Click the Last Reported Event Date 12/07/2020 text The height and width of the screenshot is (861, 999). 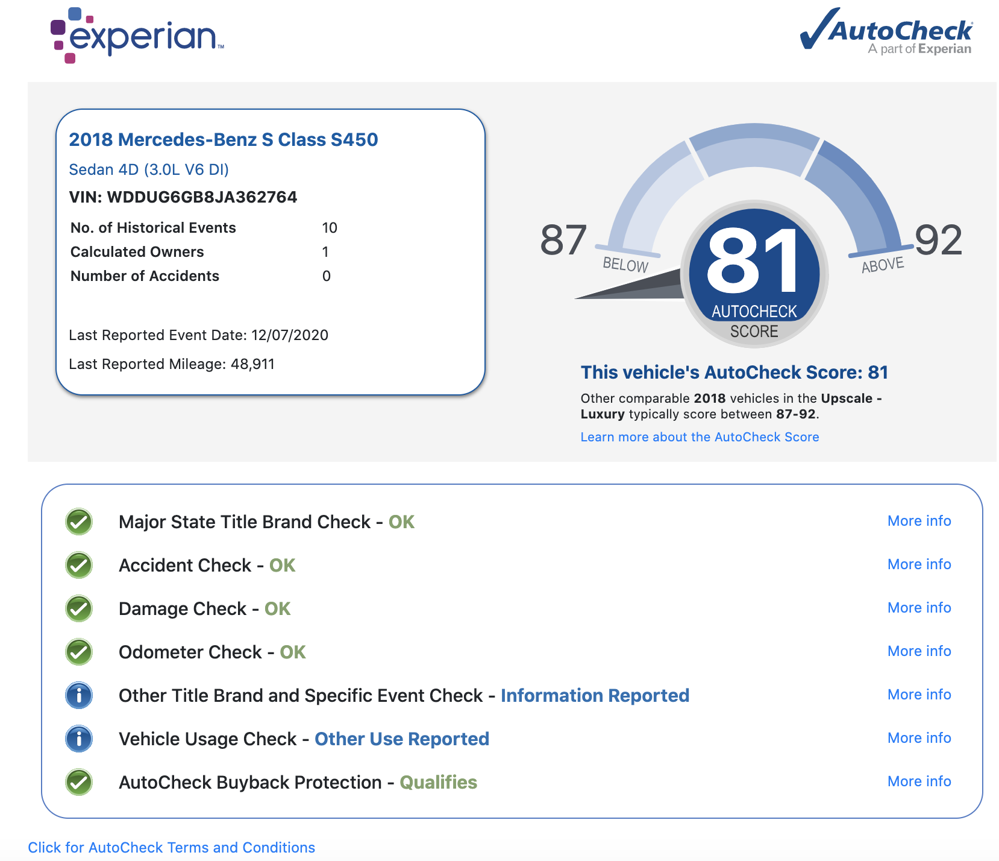[199, 335]
